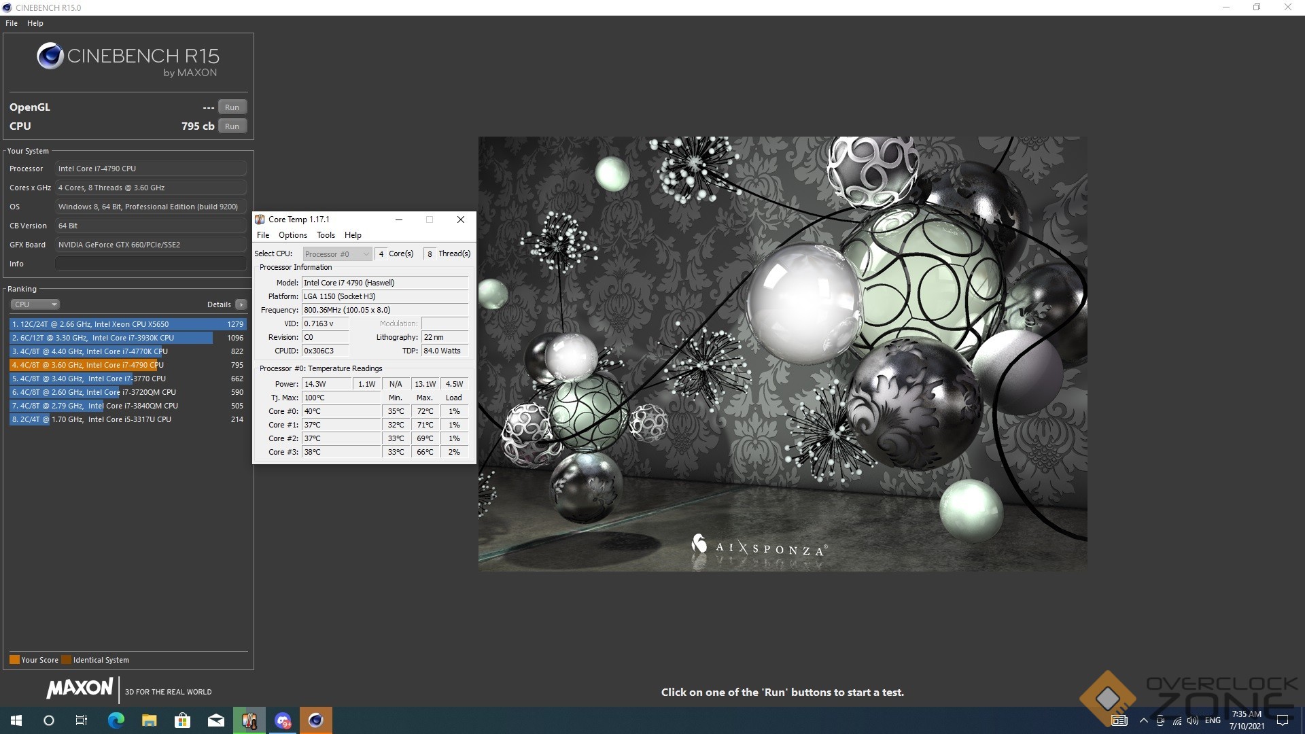The height and width of the screenshot is (734, 1305).
Task: Open the CPU ranking type dropdown
Action: 35,304
